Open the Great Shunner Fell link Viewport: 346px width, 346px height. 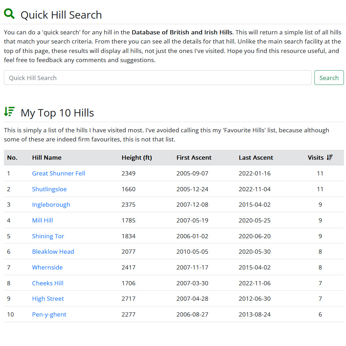59,173
